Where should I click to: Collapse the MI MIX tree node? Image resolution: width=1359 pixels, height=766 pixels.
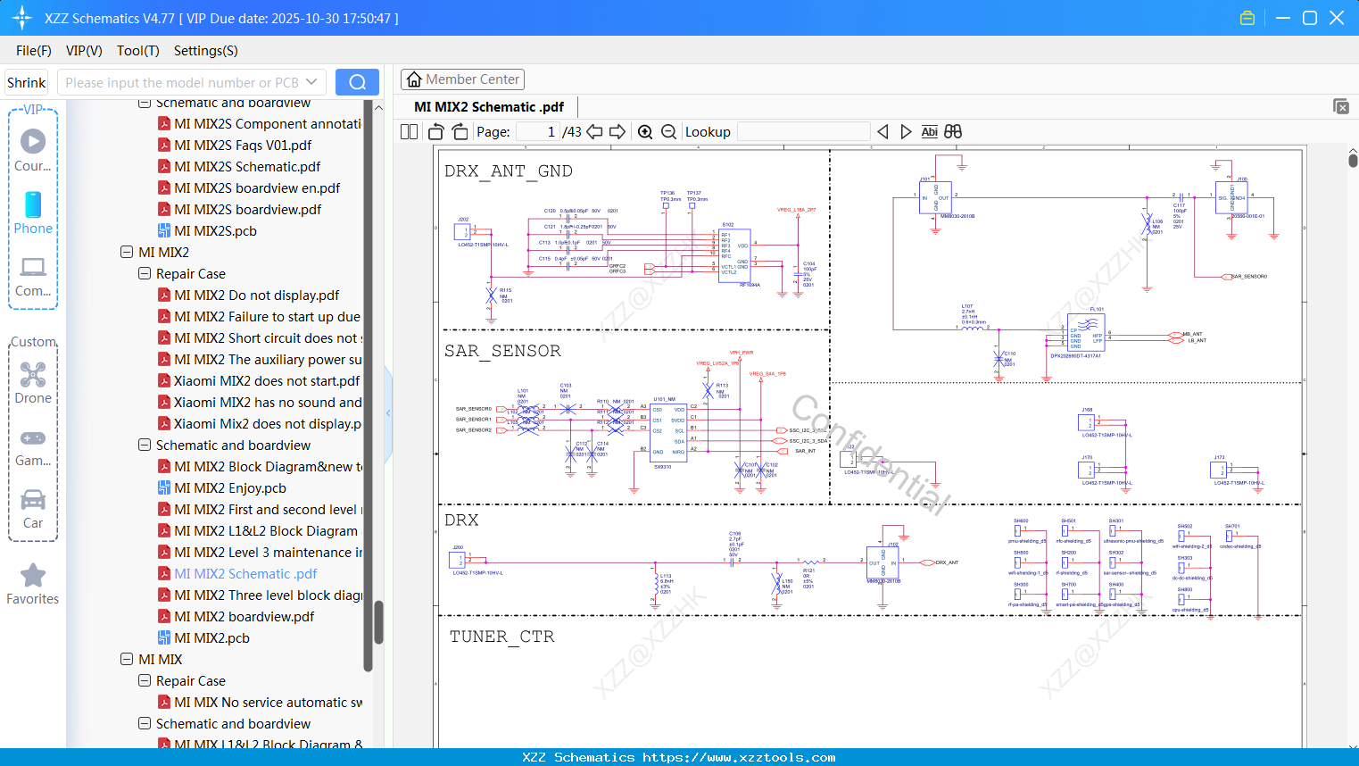127,660
